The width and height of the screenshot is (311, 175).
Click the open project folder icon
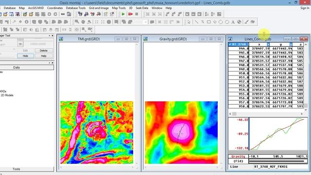coord(5,14)
